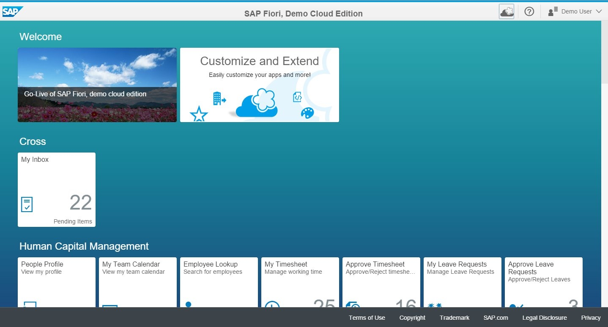Click the blue cloud icon in Customize tile
608x327 pixels.
(x=257, y=103)
